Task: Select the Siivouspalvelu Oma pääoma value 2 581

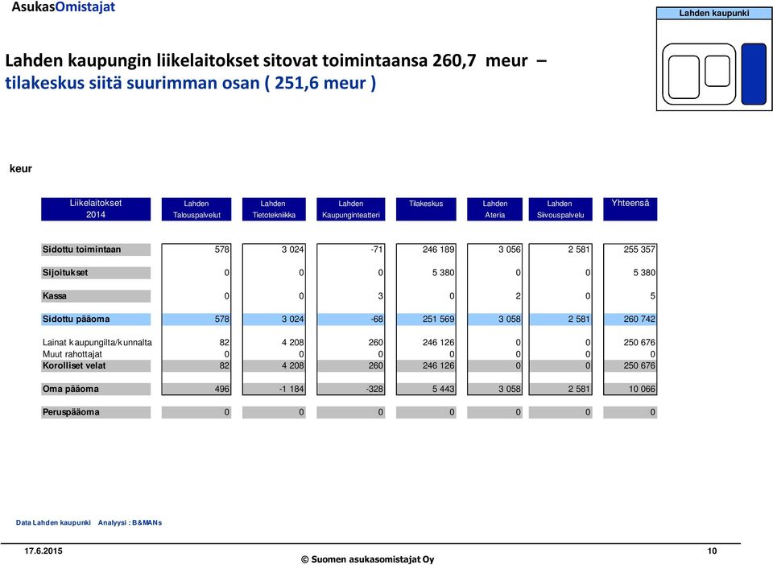Action: (x=579, y=390)
